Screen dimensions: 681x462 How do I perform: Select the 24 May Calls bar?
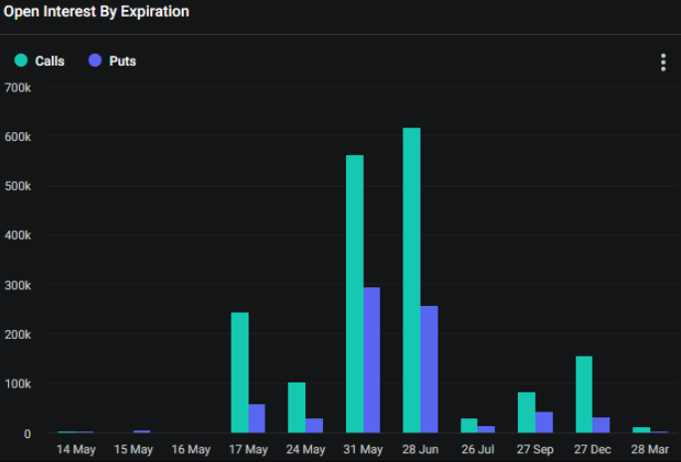click(x=296, y=407)
